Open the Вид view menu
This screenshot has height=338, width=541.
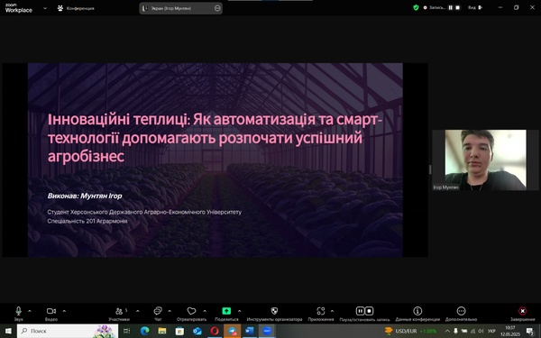475,7
